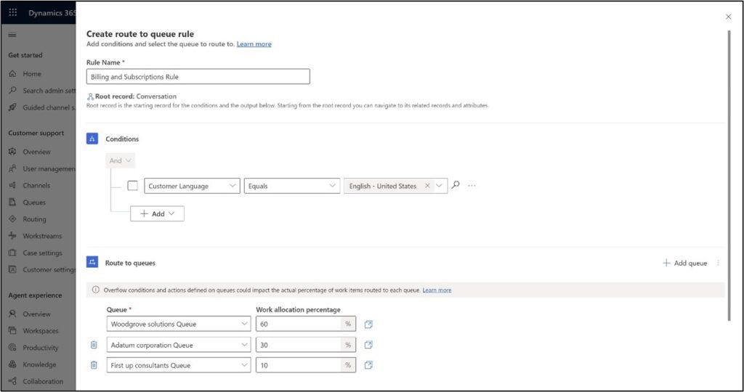
Task: Open the Dynamics 365 app launcher waffle
Action: [x=13, y=13]
